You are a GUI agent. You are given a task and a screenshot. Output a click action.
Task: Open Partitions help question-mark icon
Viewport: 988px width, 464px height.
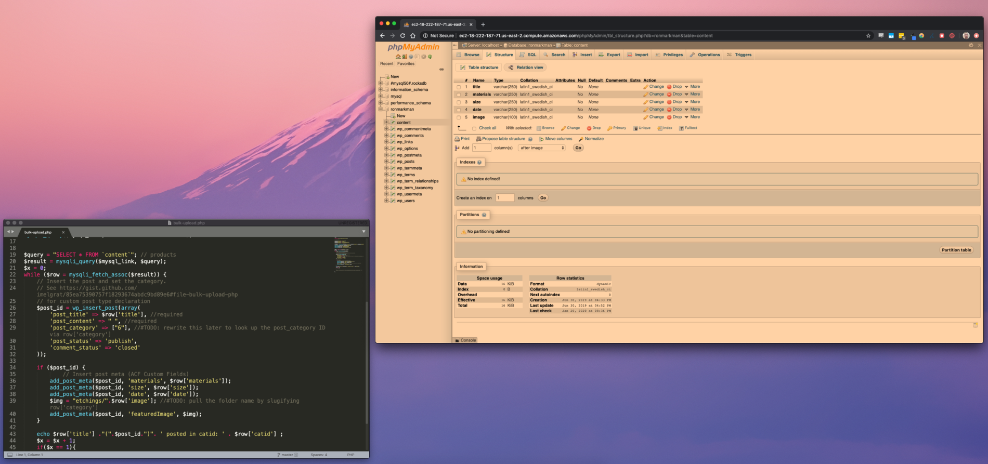484,215
